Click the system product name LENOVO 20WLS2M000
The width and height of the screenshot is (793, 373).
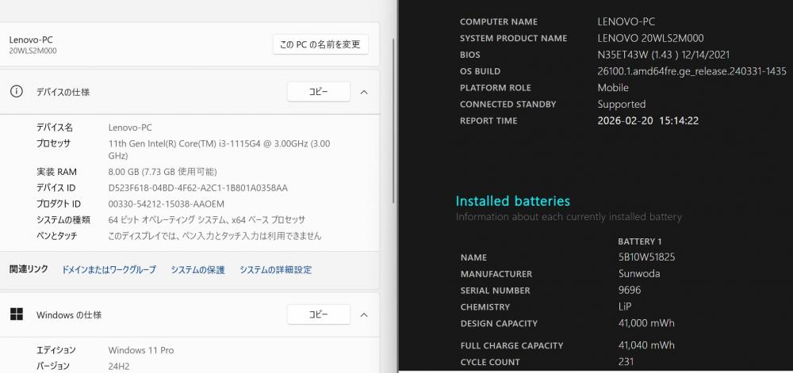point(650,38)
